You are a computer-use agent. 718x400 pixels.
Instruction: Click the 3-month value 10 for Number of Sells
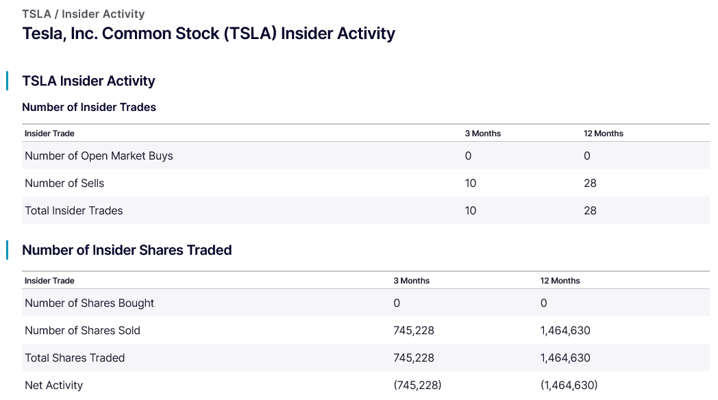[470, 183]
